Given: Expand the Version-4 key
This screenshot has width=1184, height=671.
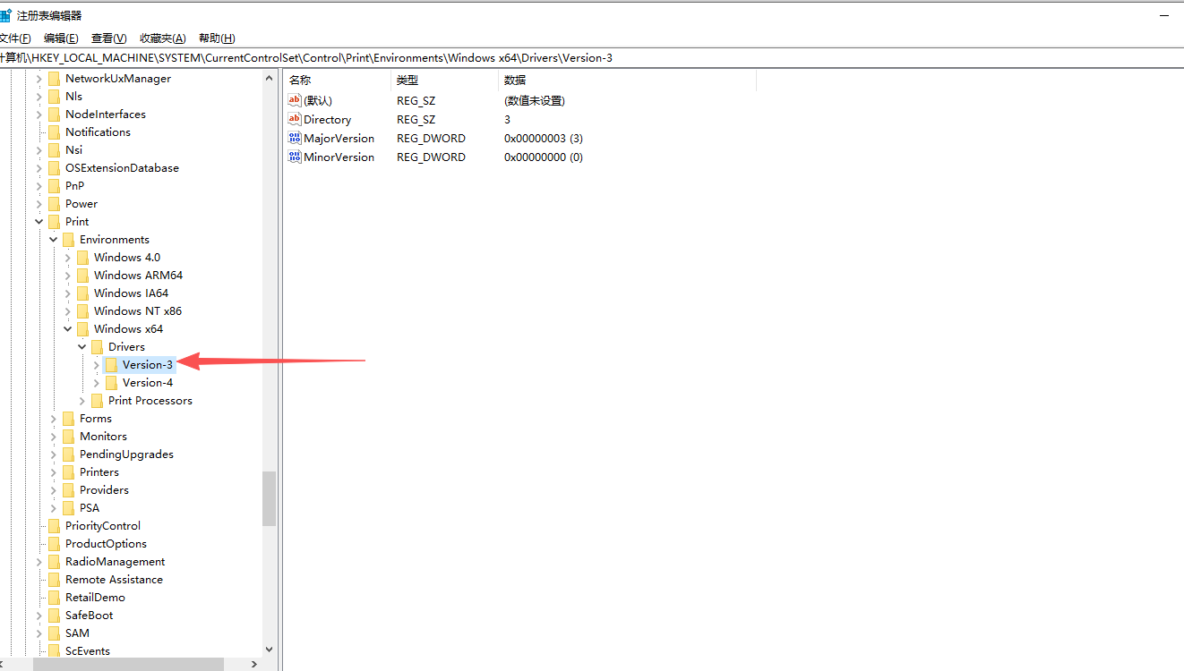Looking at the screenshot, I should 96,382.
